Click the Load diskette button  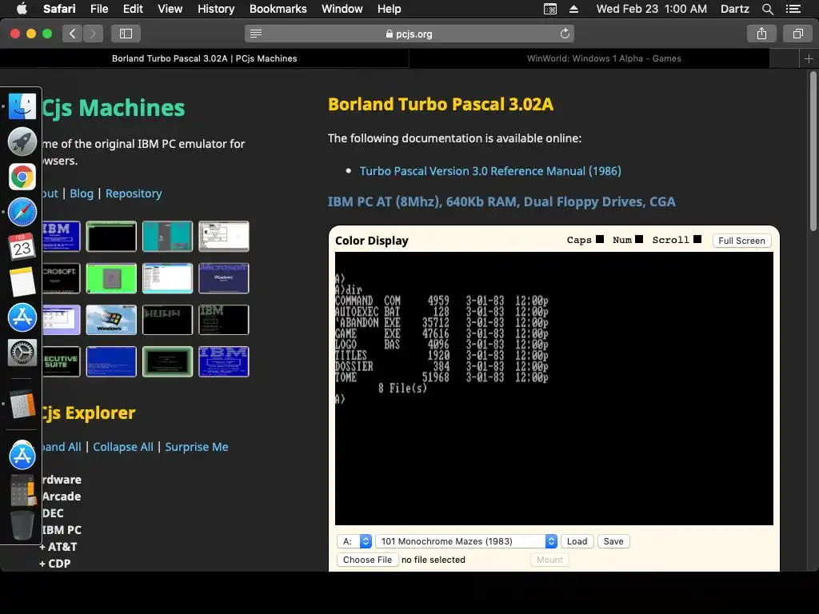pos(577,541)
